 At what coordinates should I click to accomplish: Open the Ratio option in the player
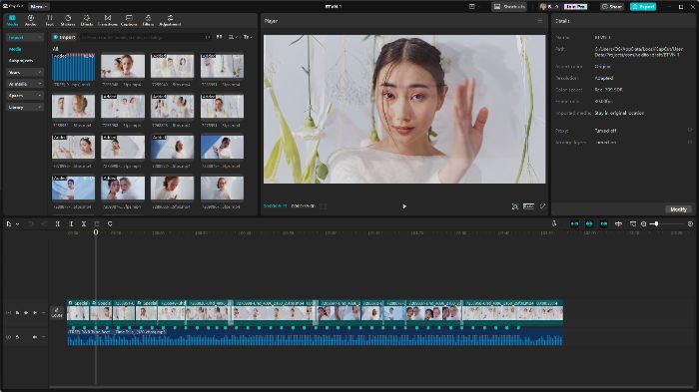[528, 206]
